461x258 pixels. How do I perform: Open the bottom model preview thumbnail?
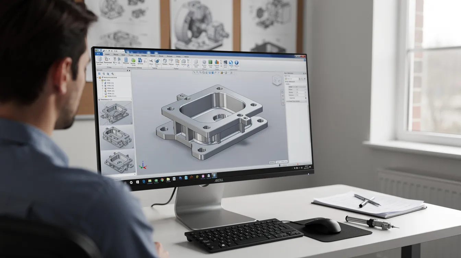[x=118, y=162]
